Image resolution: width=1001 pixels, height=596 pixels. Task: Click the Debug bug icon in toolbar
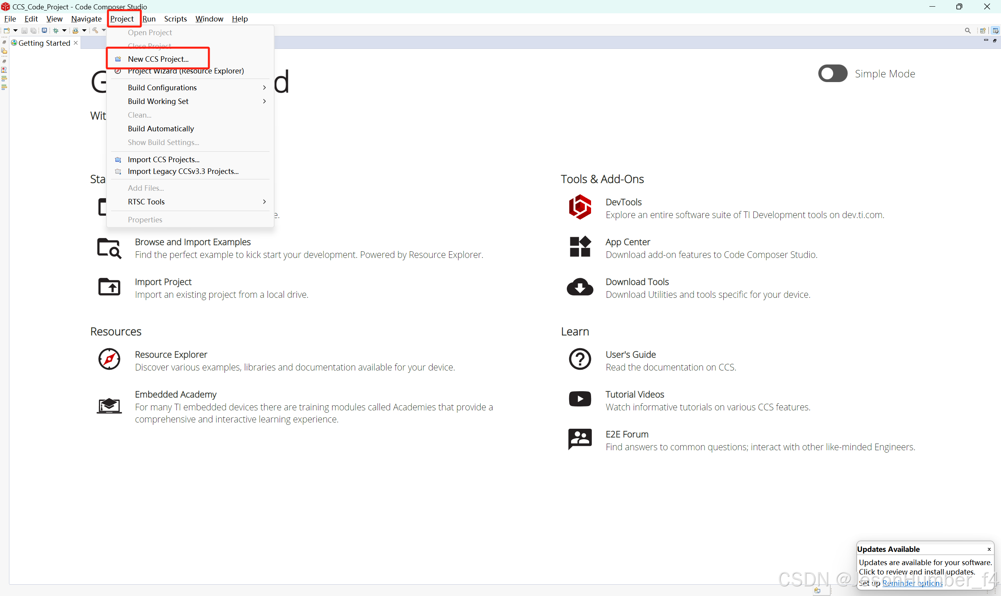[x=56, y=30]
